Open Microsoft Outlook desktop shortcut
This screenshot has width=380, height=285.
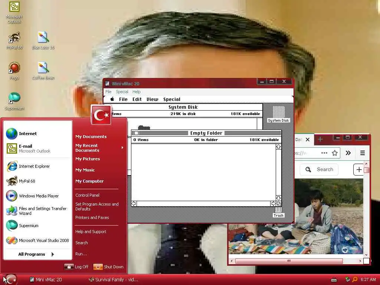tap(14, 12)
